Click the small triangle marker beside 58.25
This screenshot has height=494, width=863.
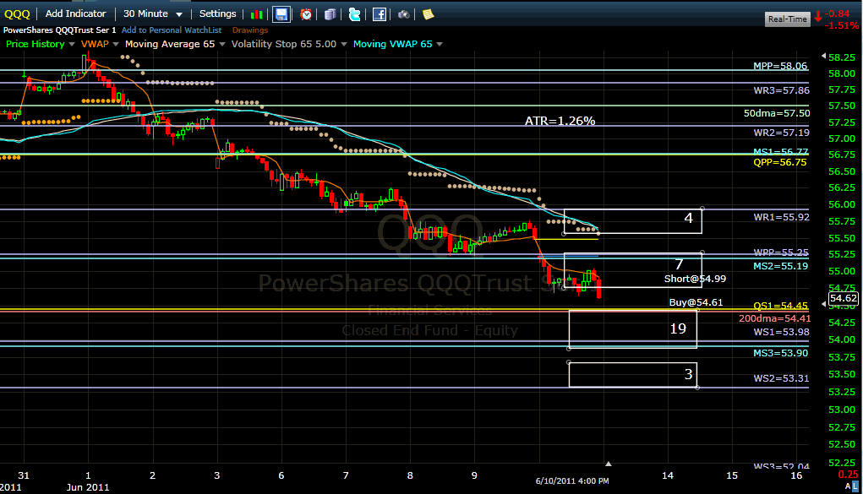[x=823, y=56]
